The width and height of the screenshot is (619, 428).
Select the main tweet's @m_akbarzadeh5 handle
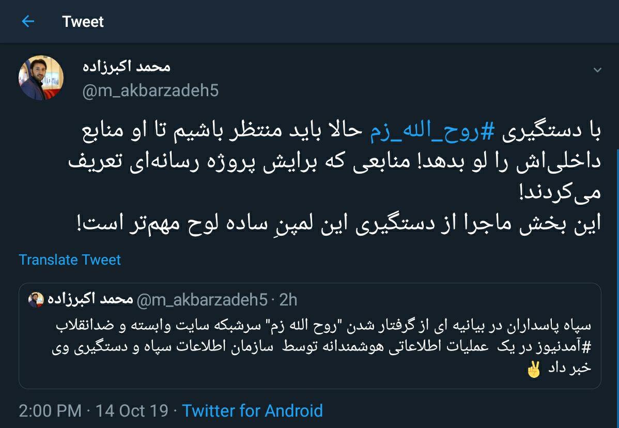pos(151,91)
